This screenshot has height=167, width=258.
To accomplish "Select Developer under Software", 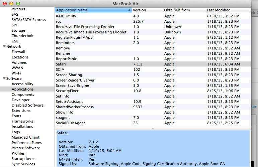I will pyautogui.click(x=20, y=100).
